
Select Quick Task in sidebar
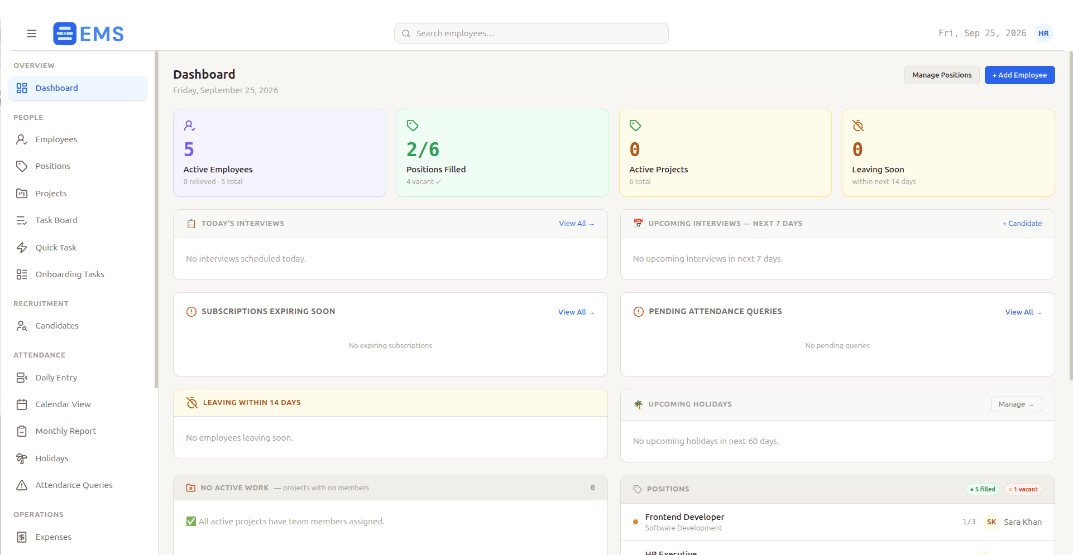tap(78, 248)
